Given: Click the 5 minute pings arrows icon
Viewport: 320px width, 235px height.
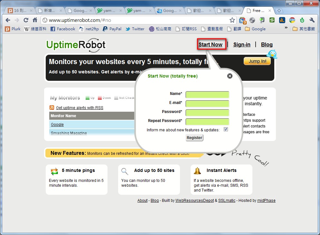Looking at the screenshot, I should point(54,171).
